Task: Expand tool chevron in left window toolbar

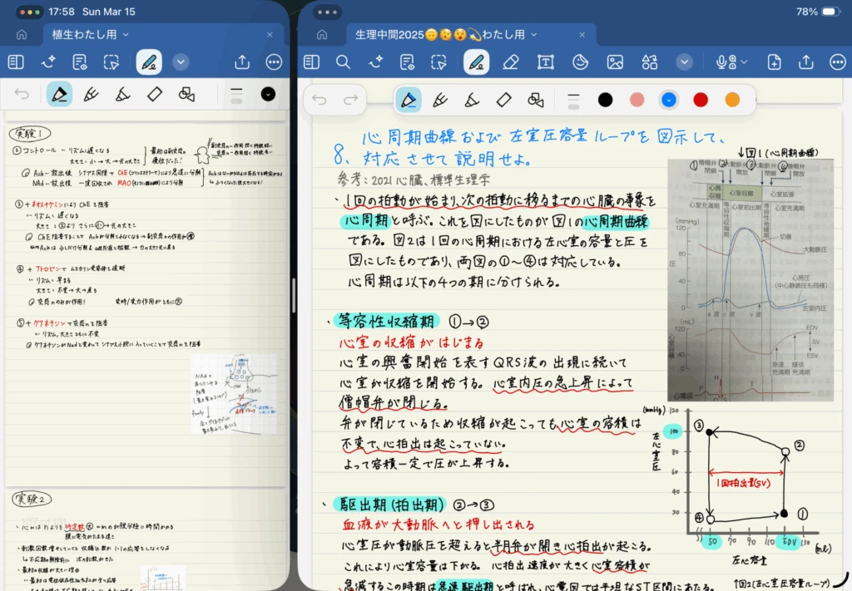Action: (181, 62)
